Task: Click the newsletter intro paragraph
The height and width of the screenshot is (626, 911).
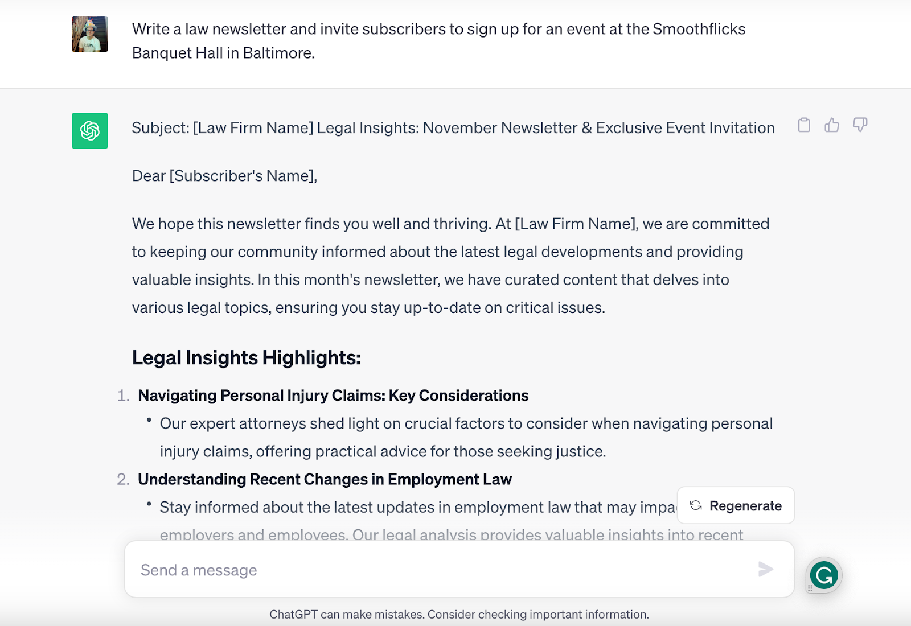Action: pyautogui.click(x=450, y=266)
